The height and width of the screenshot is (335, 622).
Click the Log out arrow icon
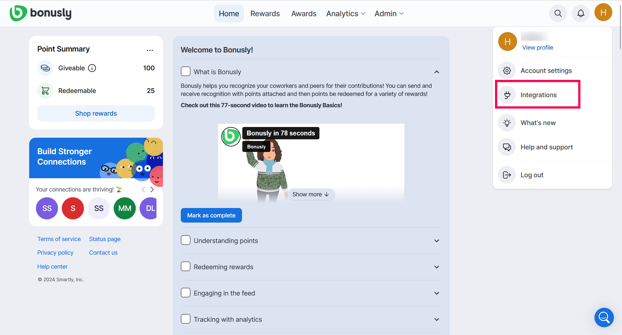[507, 175]
